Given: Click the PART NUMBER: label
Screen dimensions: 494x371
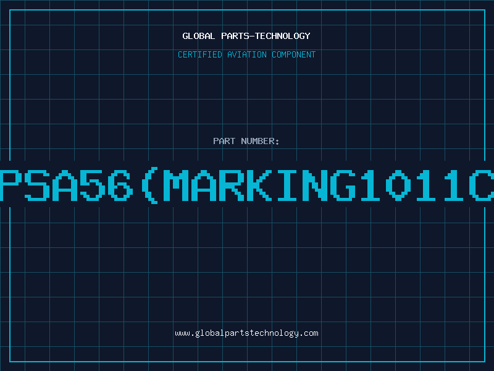Looking at the screenshot, I should [x=246, y=141].
